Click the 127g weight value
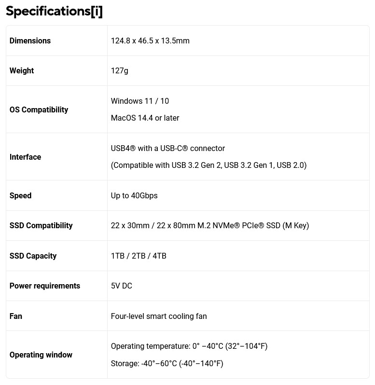 pos(120,71)
